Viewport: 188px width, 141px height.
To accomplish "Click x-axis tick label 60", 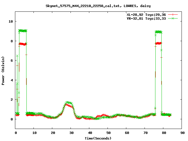I will [127, 133].
